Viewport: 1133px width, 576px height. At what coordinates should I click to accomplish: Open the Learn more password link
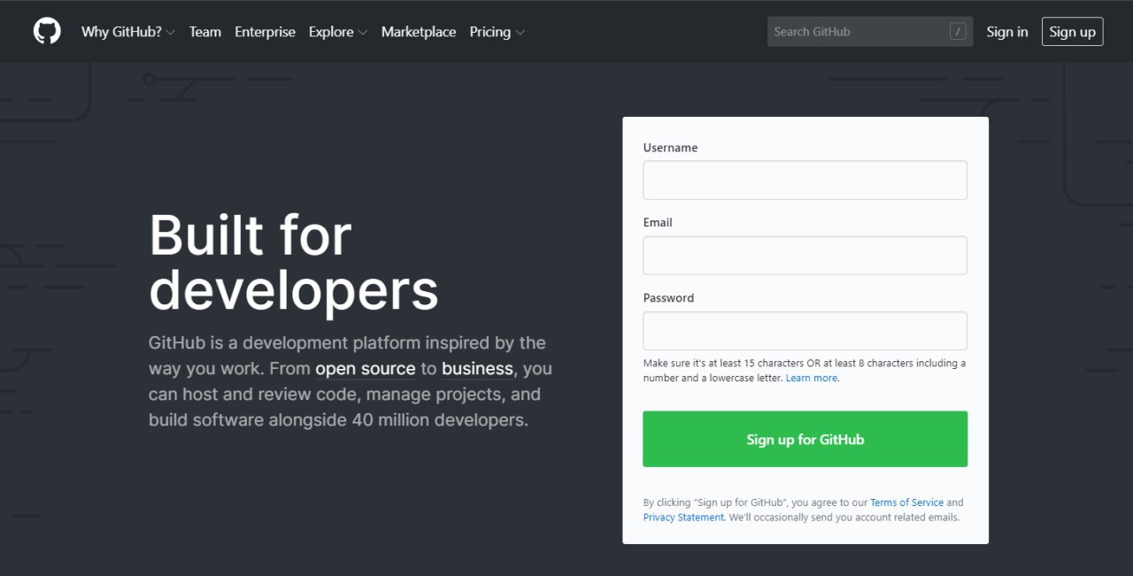812,378
